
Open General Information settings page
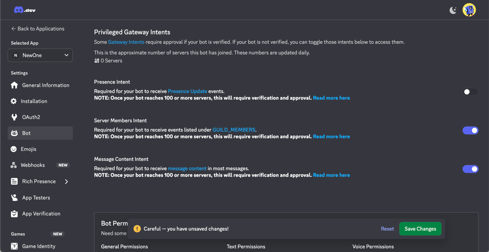[40, 85]
